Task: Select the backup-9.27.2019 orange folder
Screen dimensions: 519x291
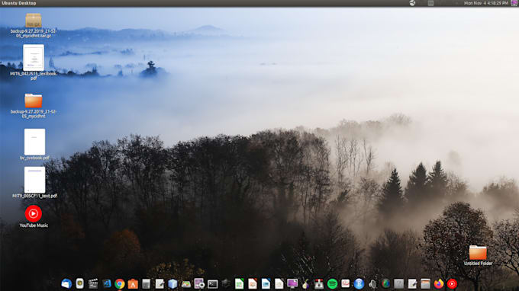Action: tap(34, 106)
